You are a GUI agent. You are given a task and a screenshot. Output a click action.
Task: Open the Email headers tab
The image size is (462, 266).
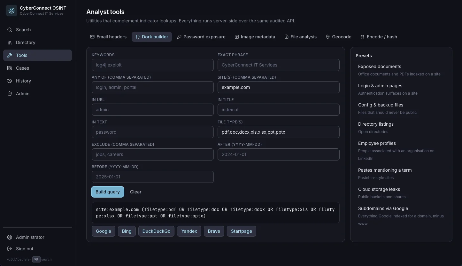[108, 37]
